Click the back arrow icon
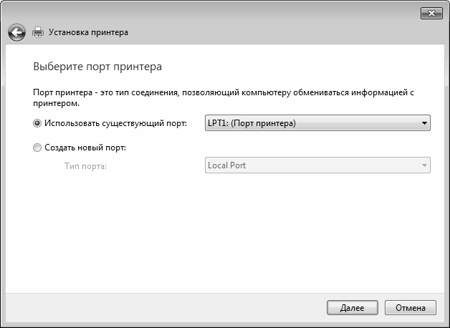 (16, 32)
